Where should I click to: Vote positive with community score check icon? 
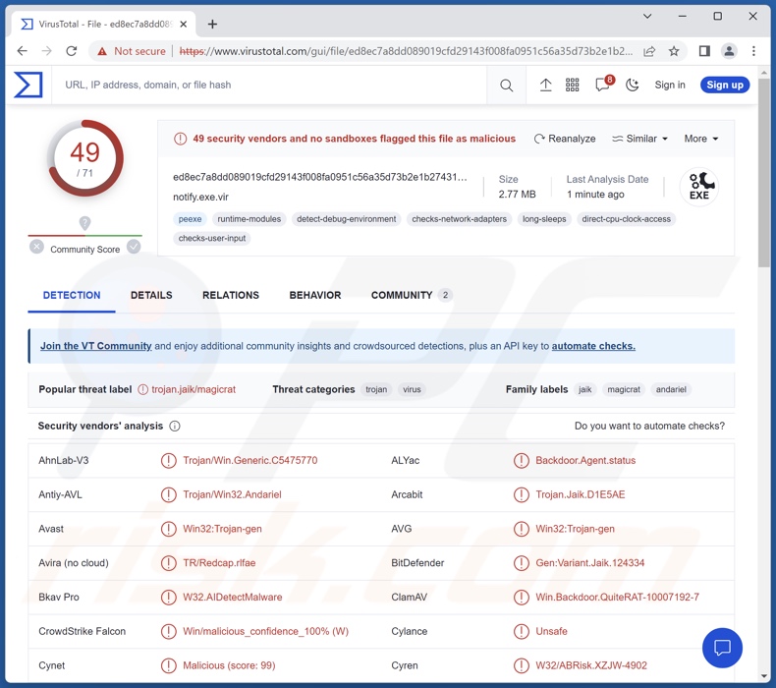134,247
